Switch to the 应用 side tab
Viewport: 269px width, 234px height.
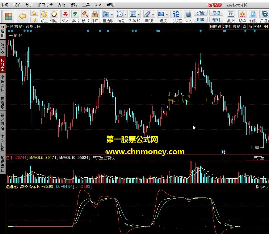coord(2,32)
